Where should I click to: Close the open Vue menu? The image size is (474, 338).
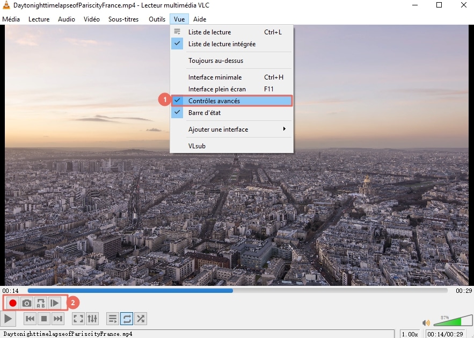pos(179,19)
